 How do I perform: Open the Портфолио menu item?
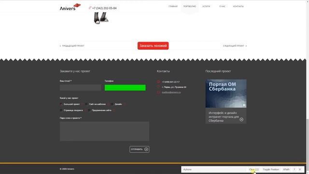(190, 6)
